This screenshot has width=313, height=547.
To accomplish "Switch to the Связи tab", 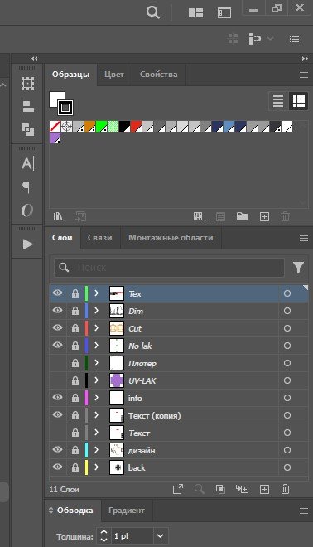I will click(x=99, y=238).
